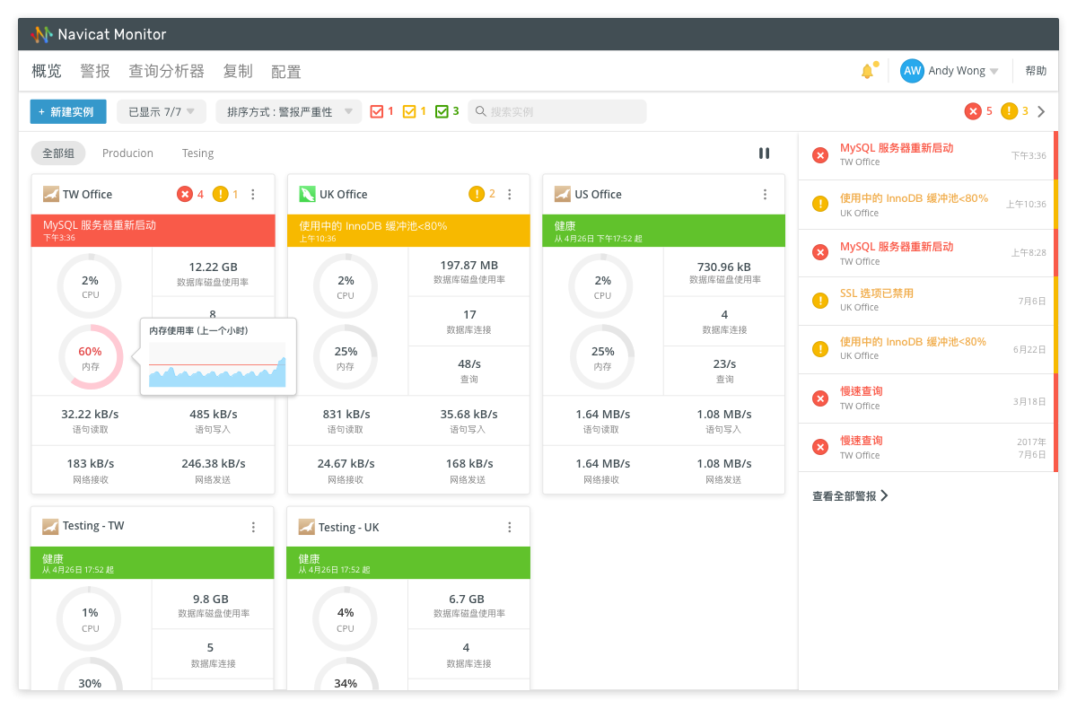This screenshot has height=709, width=1077.
Task: Click the TW Office 246.38 kB/s network sent value
Action: click(x=214, y=463)
